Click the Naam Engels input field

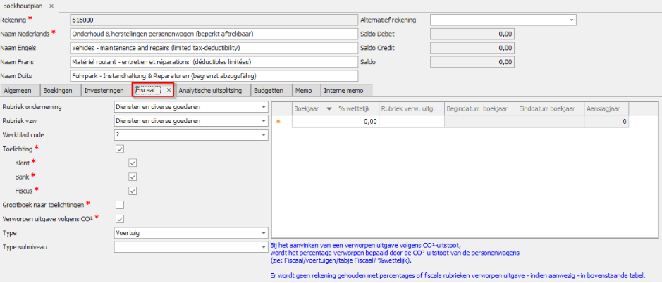(214, 48)
